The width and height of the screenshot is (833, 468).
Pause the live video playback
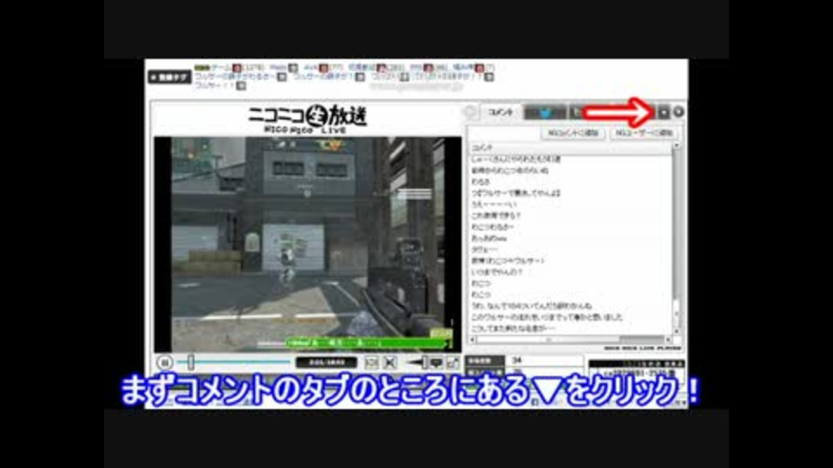(x=165, y=362)
